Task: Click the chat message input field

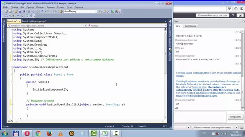Action: coord(201,117)
